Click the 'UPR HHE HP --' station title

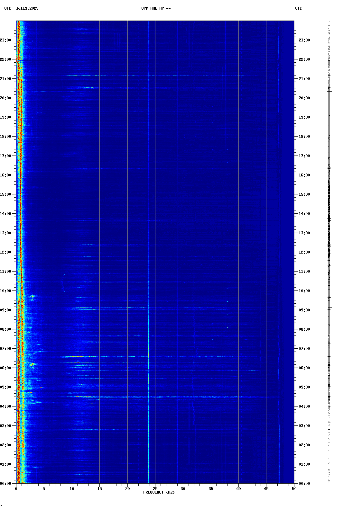pyautogui.click(x=156, y=8)
